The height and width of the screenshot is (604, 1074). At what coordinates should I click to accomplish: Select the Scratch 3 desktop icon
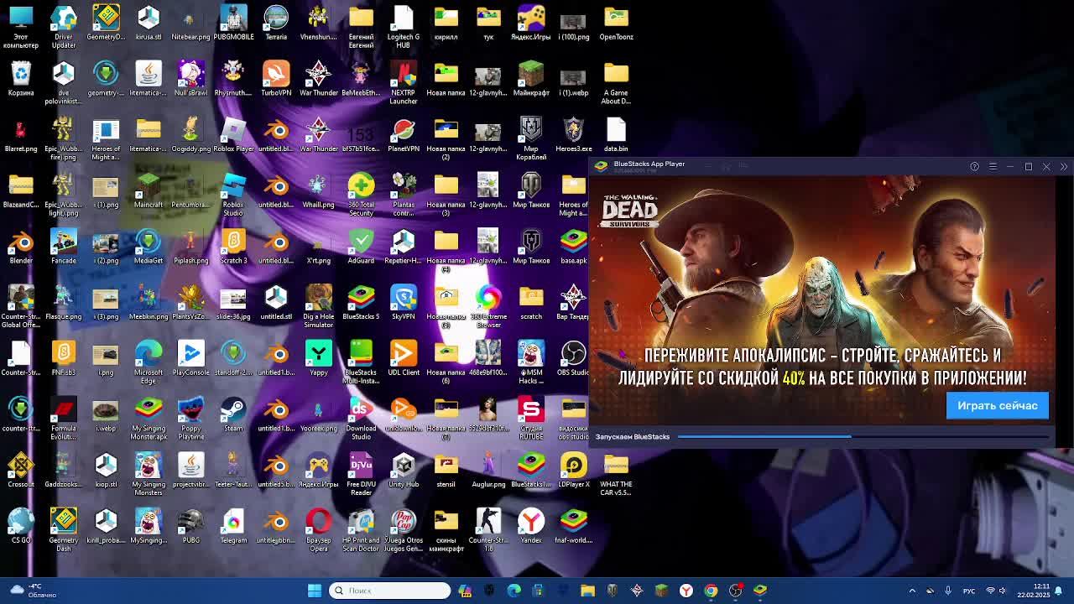tap(233, 247)
